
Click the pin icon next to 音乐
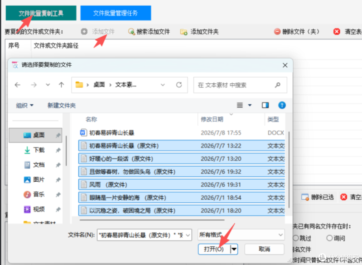point(58,195)
